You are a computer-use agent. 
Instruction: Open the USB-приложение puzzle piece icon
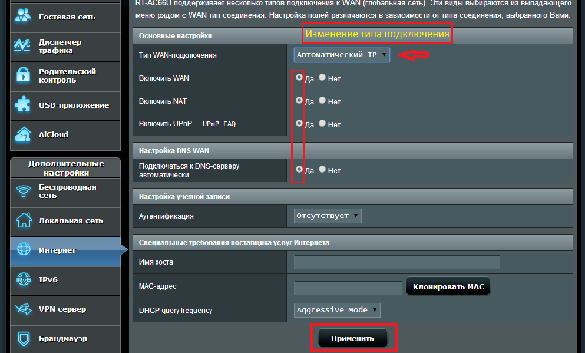pos(23,105)
